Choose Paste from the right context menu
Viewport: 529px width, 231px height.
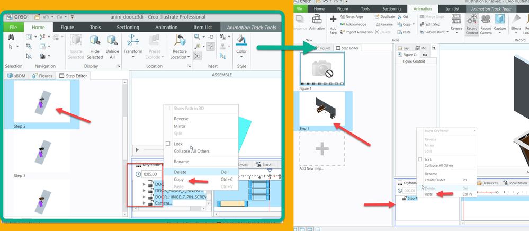pyautogui.click(x=428, y=194)
